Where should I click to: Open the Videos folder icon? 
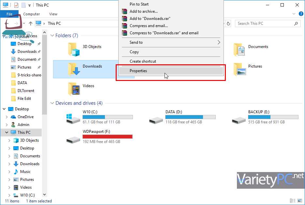[74, 88]
